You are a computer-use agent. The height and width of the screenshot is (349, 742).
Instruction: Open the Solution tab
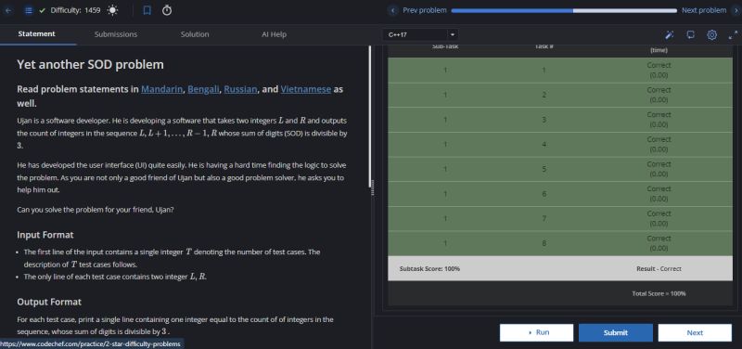point(195,34)
